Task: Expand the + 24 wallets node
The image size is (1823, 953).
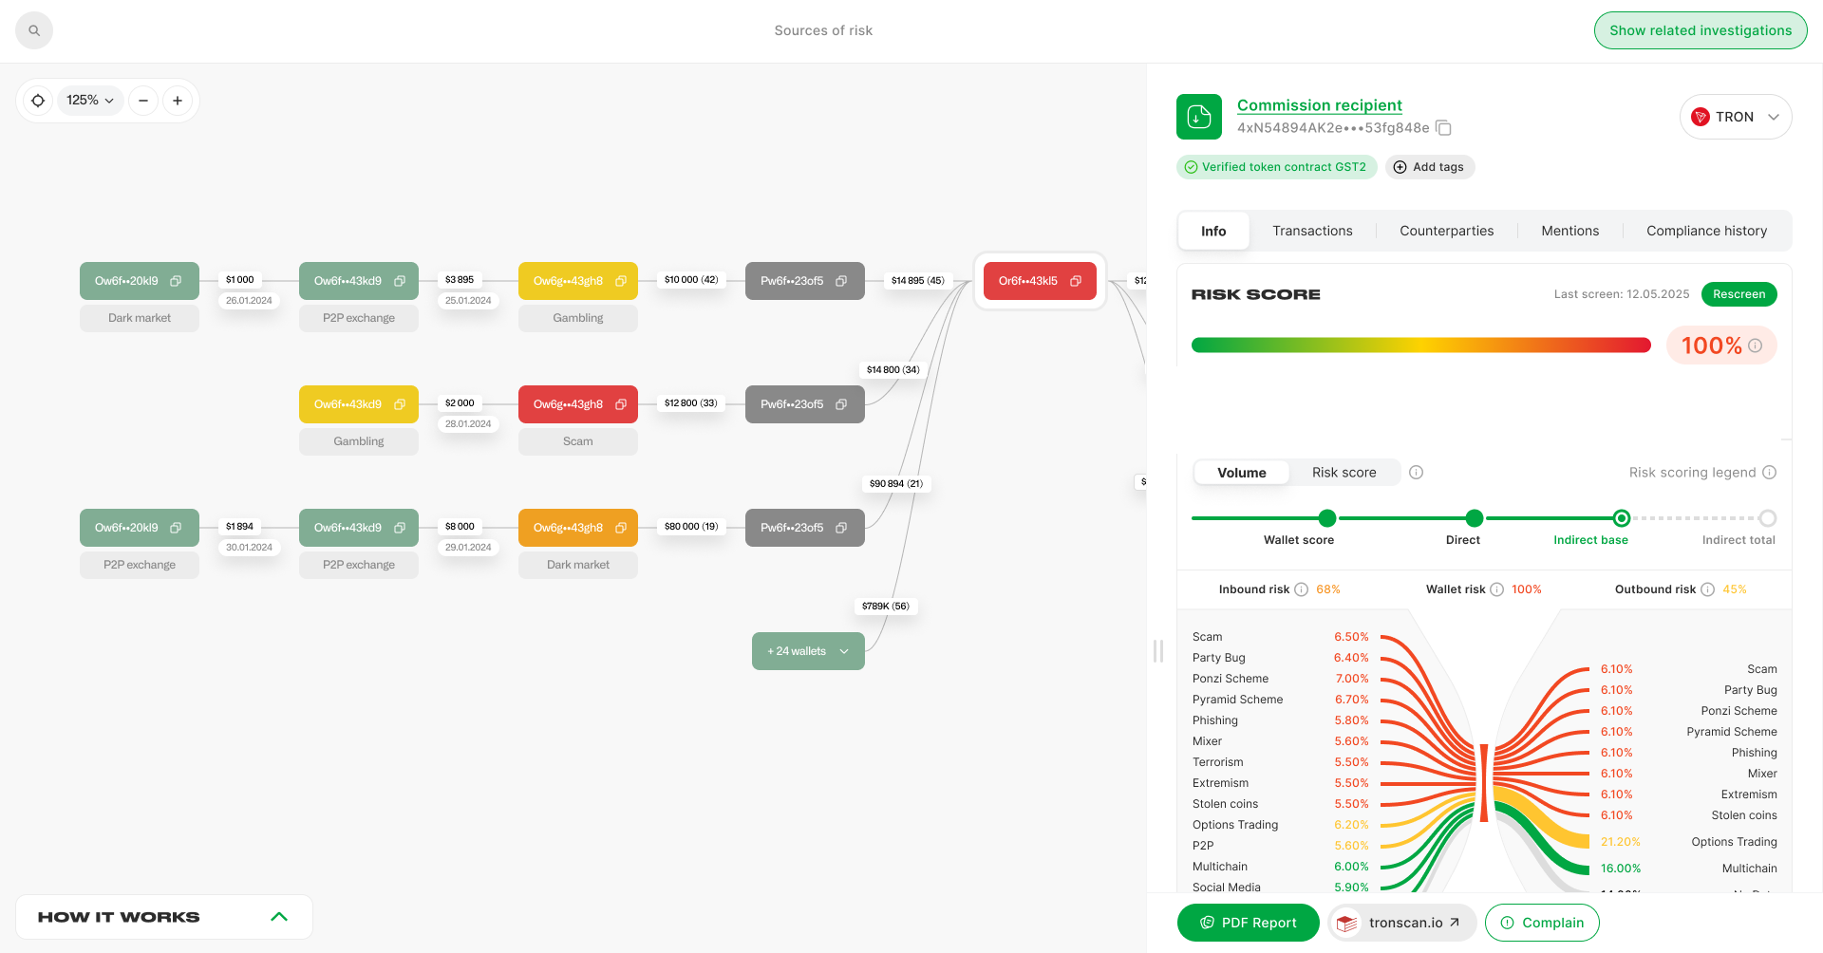Action: [808, 651]
